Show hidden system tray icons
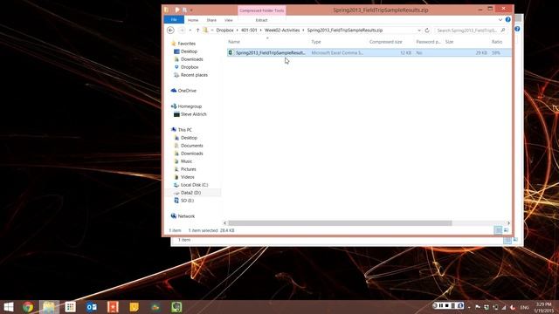 pyautogui.click(x=469, y=307)
